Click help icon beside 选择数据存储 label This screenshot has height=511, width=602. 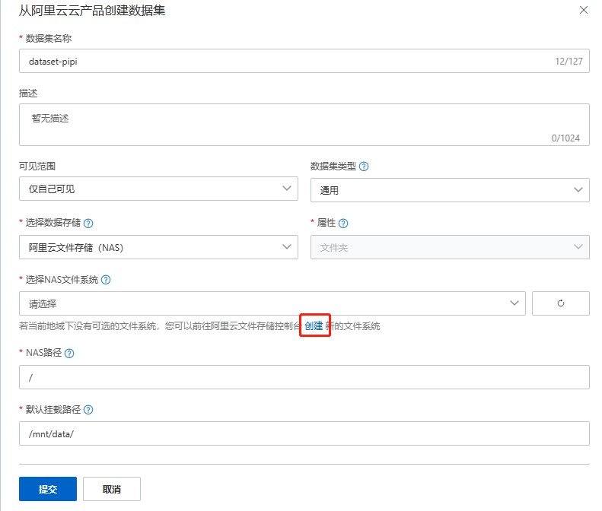tap(89, 224)
